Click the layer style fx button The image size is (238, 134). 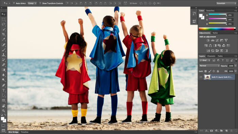[206, 131]
